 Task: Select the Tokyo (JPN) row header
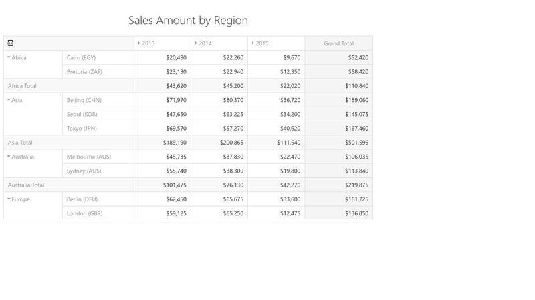click(x=82, y=129)
